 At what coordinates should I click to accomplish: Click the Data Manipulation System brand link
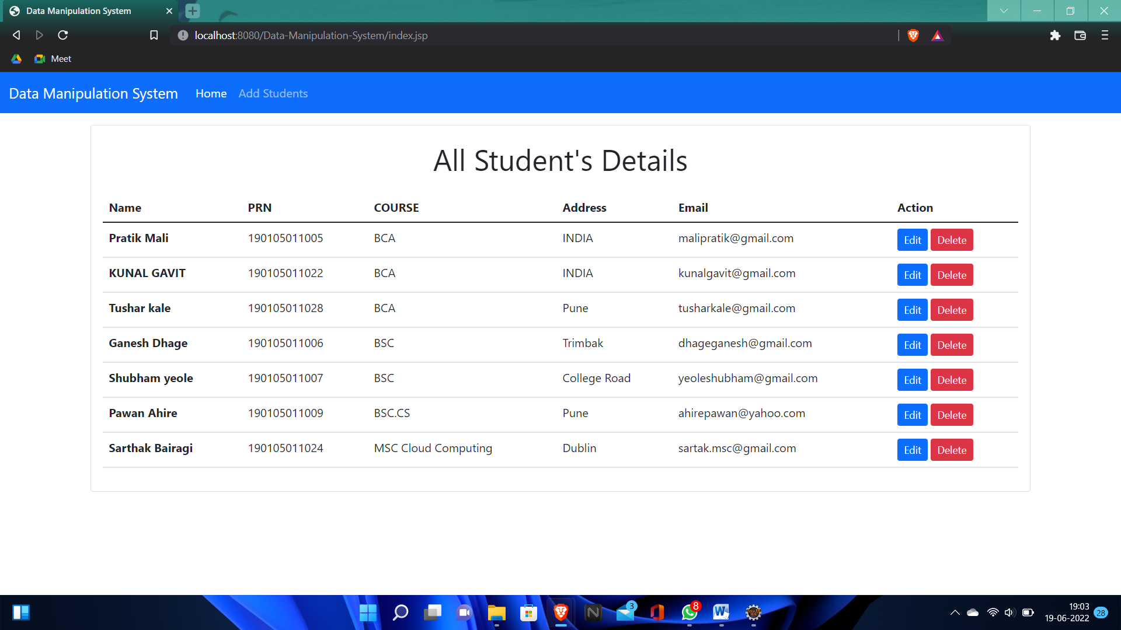[x=93, y=93]
